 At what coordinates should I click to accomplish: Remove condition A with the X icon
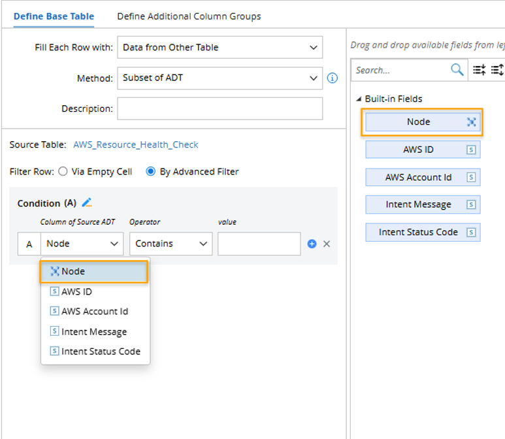pyautogui.click(x=327, y=244)
